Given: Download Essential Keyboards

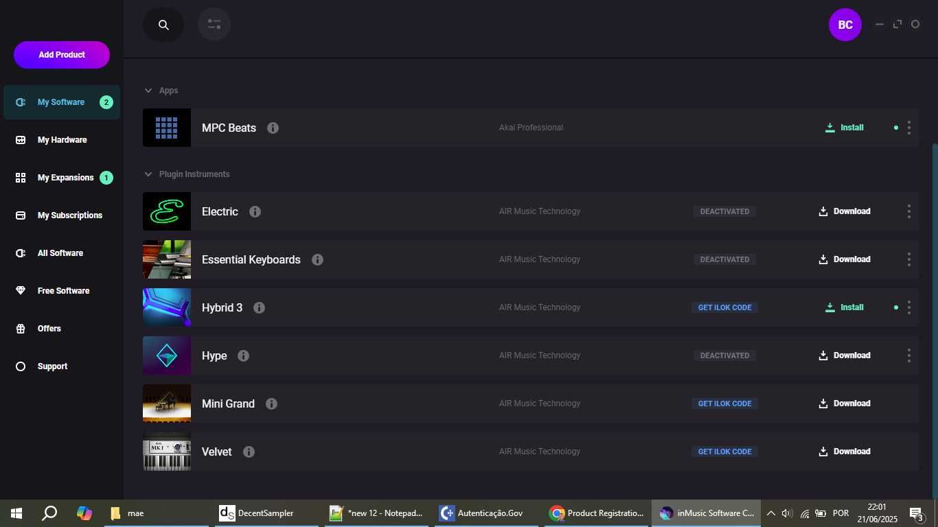Looking at the screenshot, I should click(845, 259).
